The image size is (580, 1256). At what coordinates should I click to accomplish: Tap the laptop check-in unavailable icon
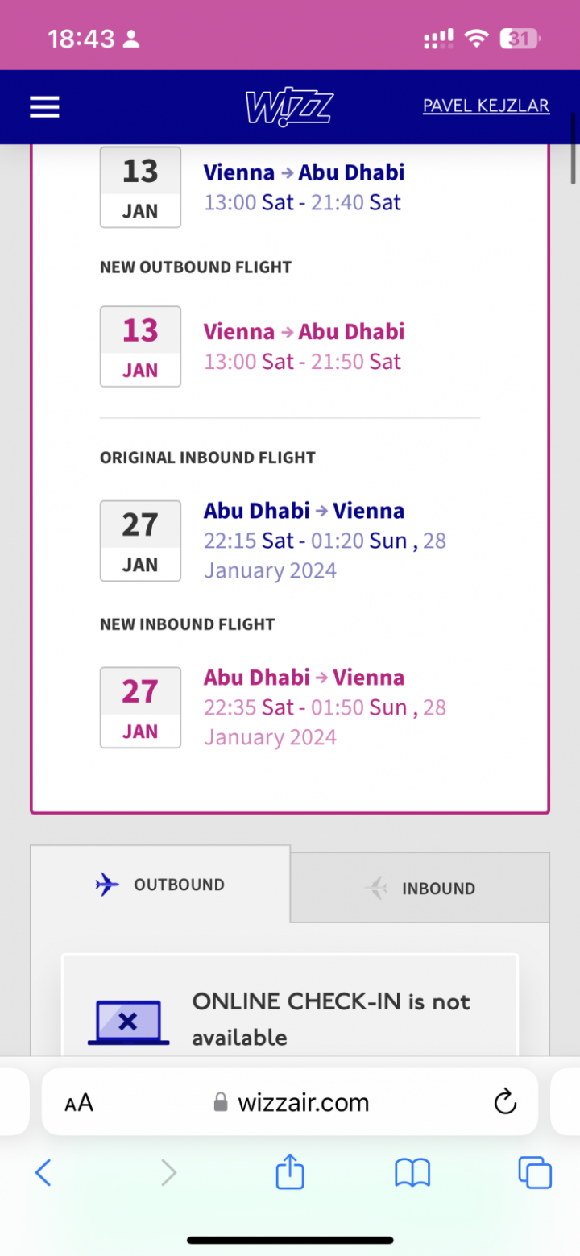128,1022
